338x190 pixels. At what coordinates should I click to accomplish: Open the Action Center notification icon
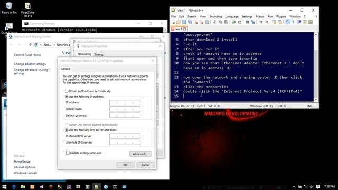(318, 187)
